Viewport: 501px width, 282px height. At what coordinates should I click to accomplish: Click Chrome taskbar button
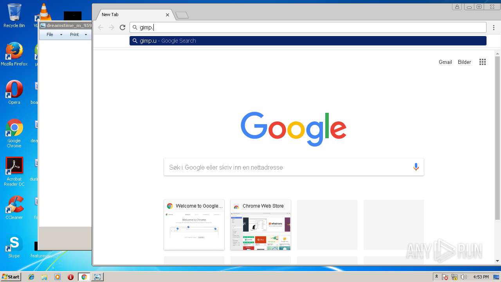click(84, 277)
